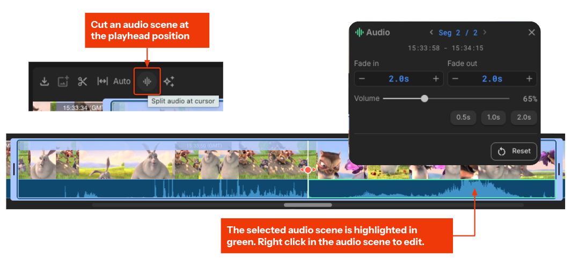The height and width of the screenshot is (266, 571).
Task: Toggle the Auto button in toolbar
Action: tap(122, 81)
